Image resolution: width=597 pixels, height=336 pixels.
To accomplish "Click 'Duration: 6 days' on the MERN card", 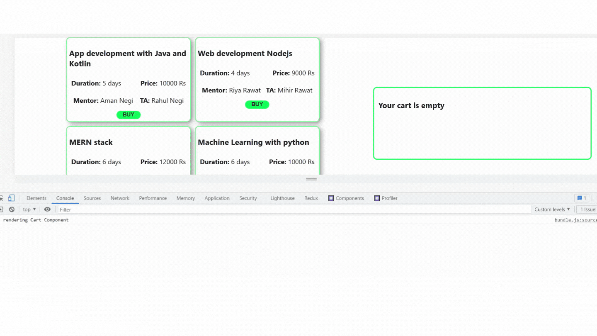I will pos(96,162).
